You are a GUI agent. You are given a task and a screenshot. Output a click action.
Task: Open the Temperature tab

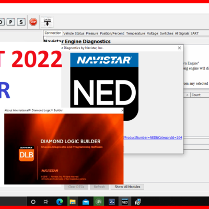click(135, 33)
